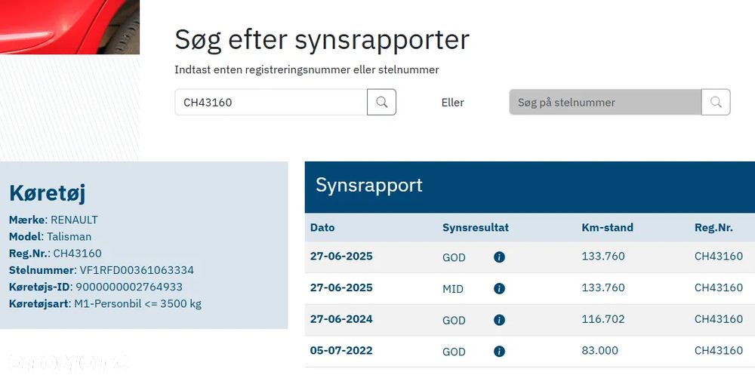Click the Synsresultat column header
Viewport: 755px width, 378px height.
pyautogui.click(x=476, y=227)
